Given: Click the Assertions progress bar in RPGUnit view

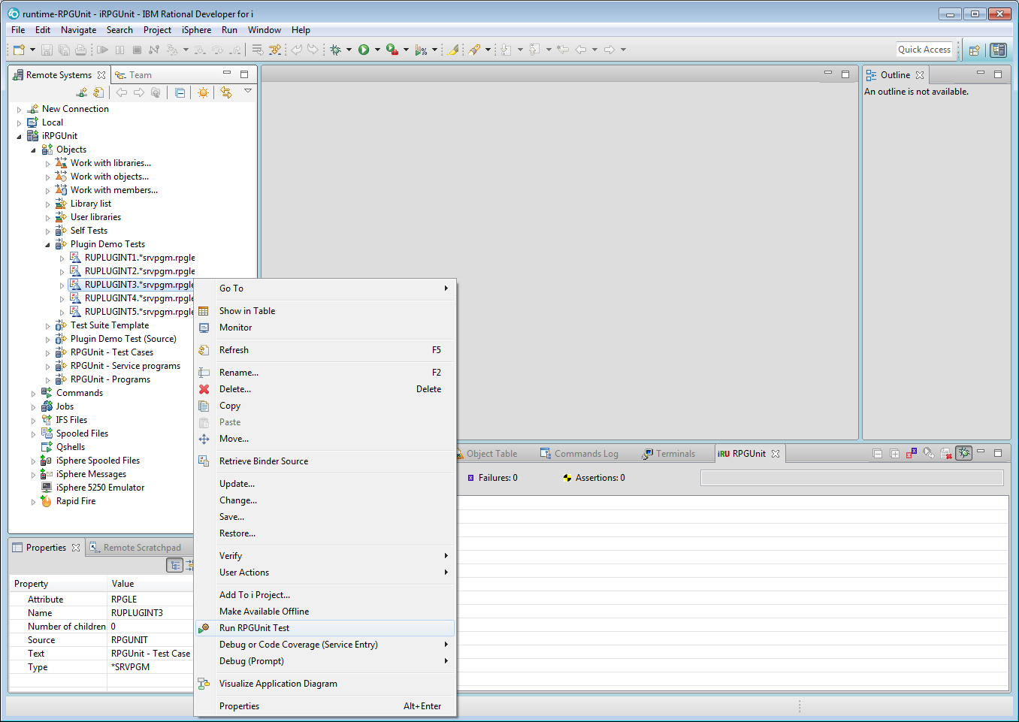Looking at the screenshot, I should coord(852,476).
